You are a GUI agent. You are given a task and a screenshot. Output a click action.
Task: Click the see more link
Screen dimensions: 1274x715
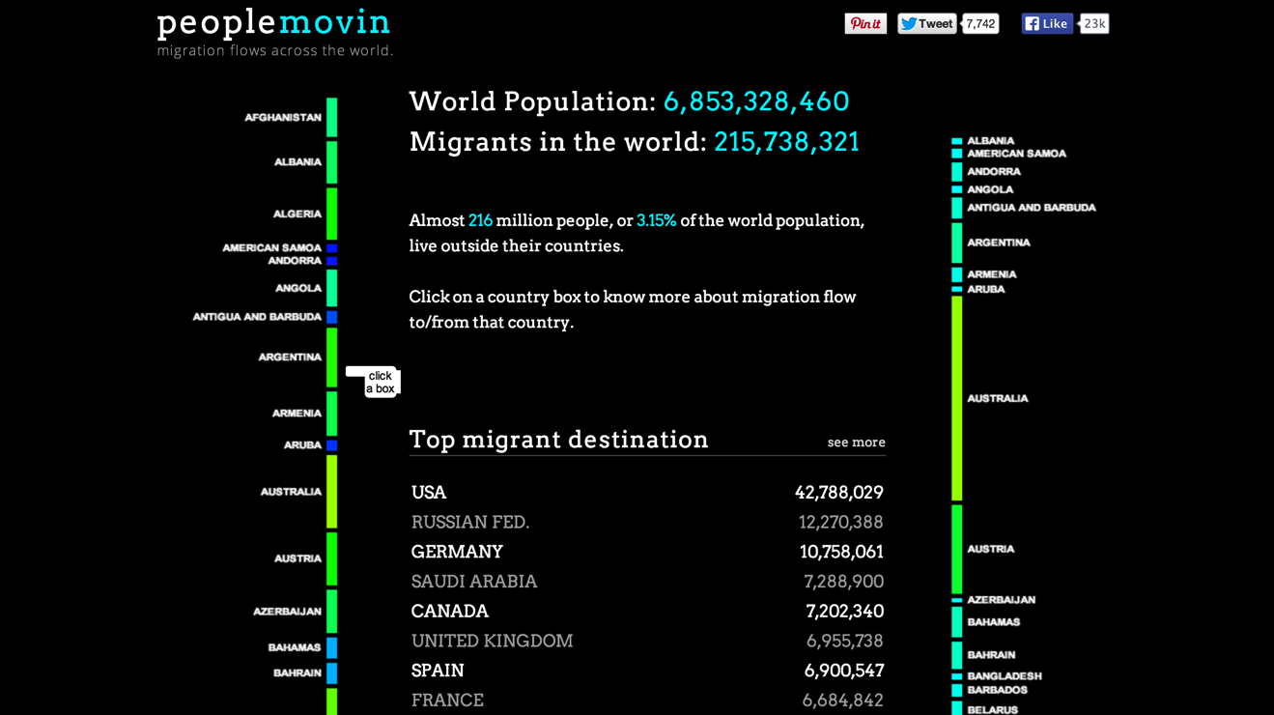pos(856,443)
